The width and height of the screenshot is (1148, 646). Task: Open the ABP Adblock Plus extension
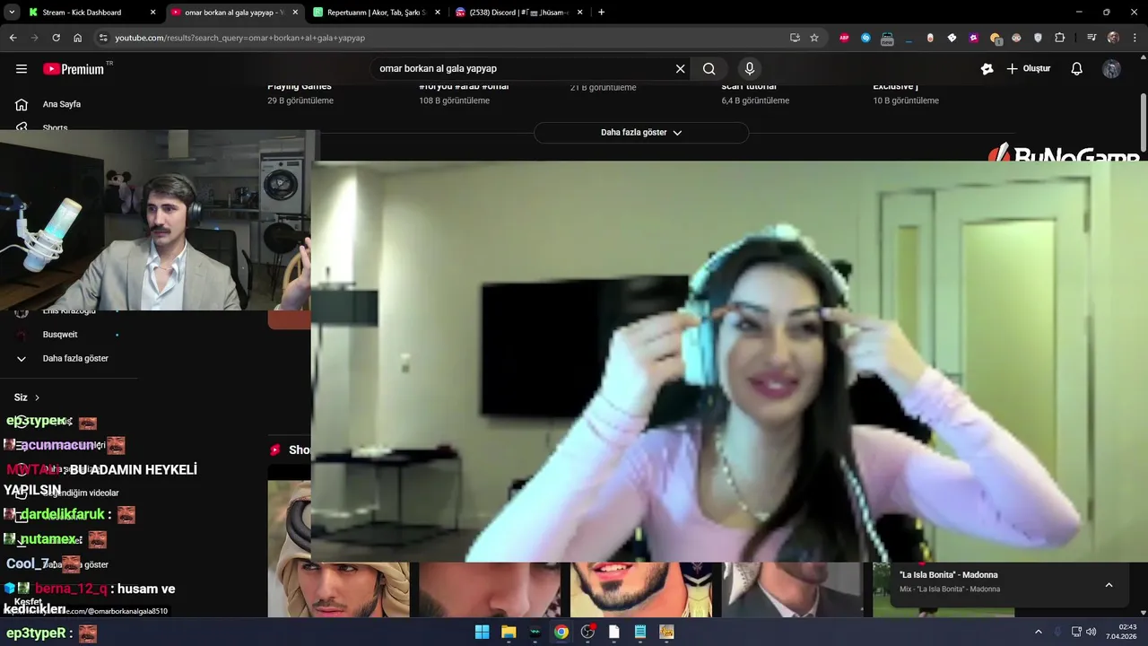coord(844,38)
